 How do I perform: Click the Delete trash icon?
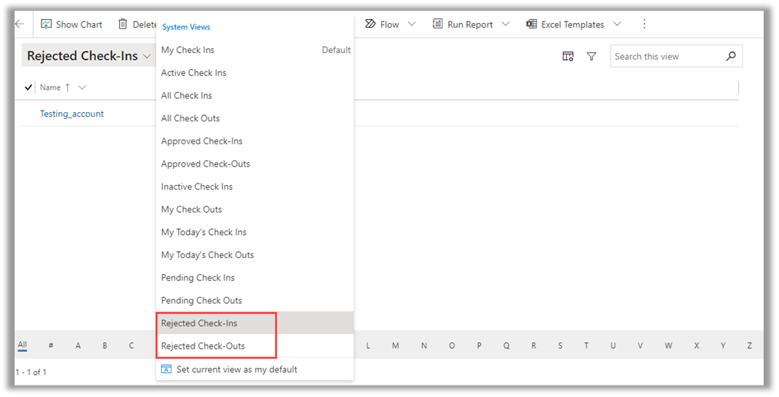point(123,25)
